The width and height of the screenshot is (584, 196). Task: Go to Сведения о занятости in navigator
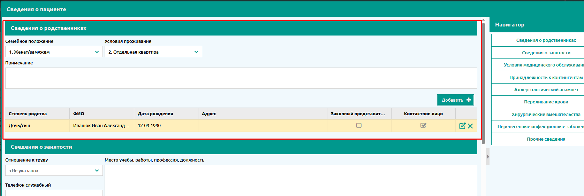546,53
